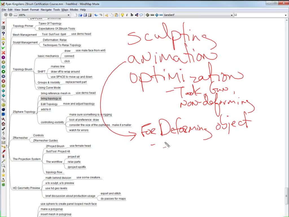The height and width of the screenshot is (217, 289).
Task: Open the Modes menu
Action: point(74,10)
